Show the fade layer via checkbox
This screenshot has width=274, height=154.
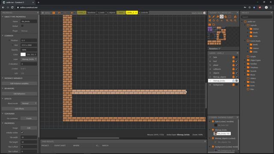[236, 57]
